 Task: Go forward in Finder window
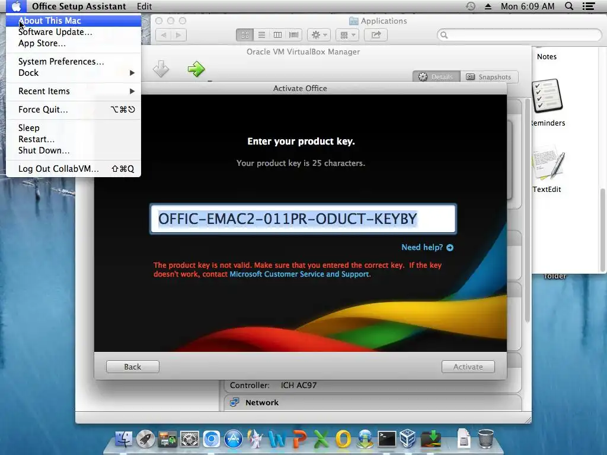coord(178,35)
